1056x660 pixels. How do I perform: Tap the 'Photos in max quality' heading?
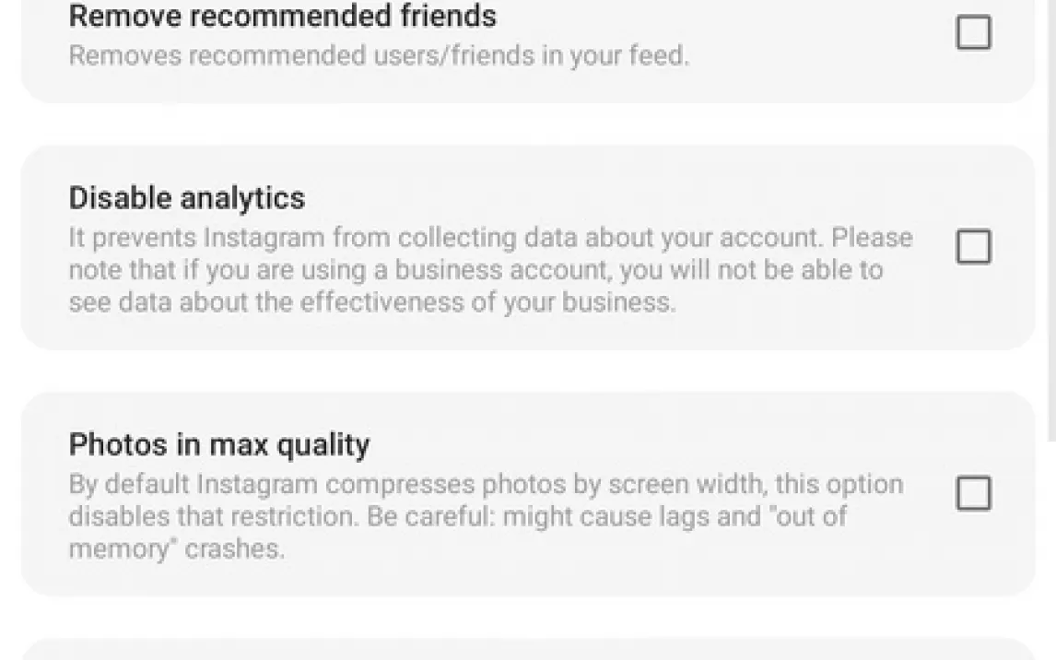tap(218, 444)
